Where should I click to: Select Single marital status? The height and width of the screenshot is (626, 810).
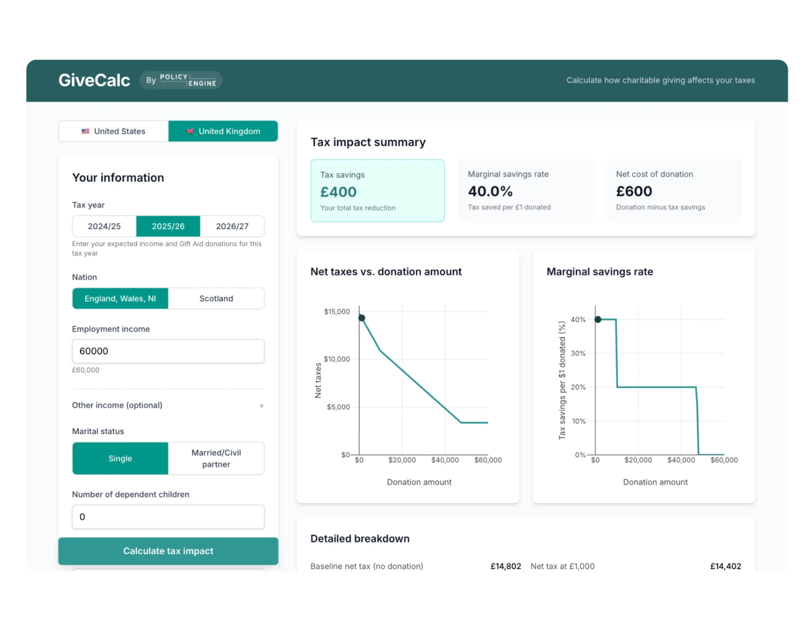point(120,458)
